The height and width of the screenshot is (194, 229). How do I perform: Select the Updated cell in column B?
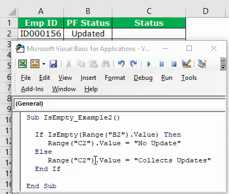point(88,34)
